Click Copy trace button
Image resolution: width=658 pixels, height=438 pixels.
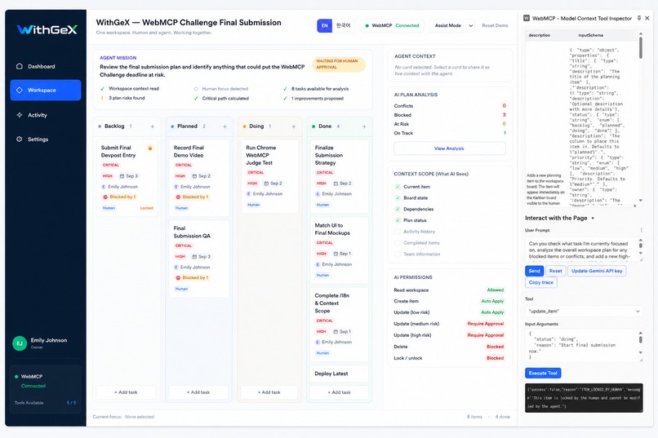[541, 282]
